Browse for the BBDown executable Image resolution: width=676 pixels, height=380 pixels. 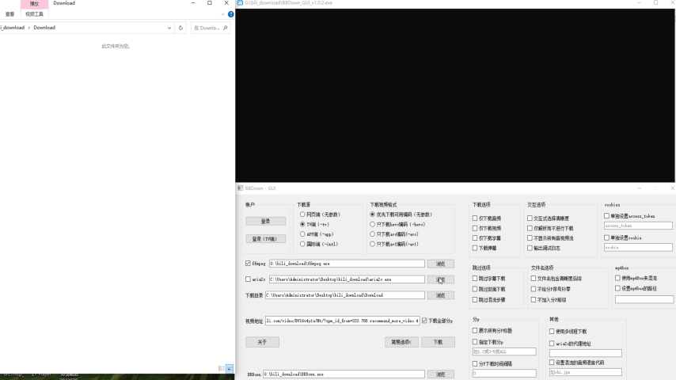point(441,374)
